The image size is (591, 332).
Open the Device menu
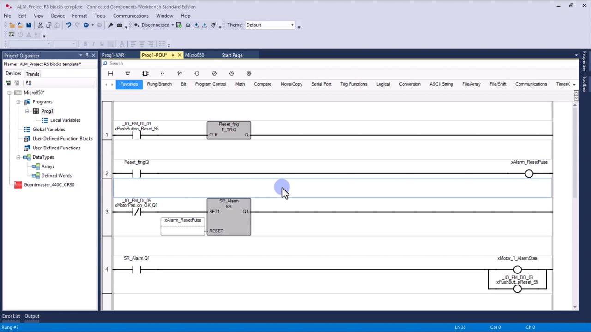(58, 16)
